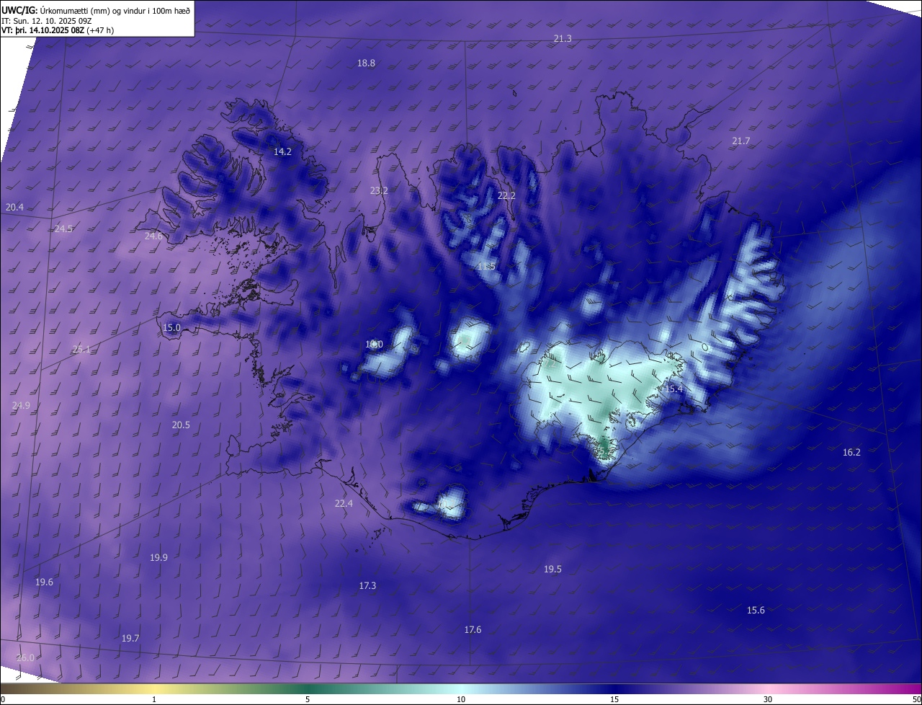The width and height of the screenshot is (922, 705).
Task: Click the wind value 24.9
Action: (x=21, y=405)
